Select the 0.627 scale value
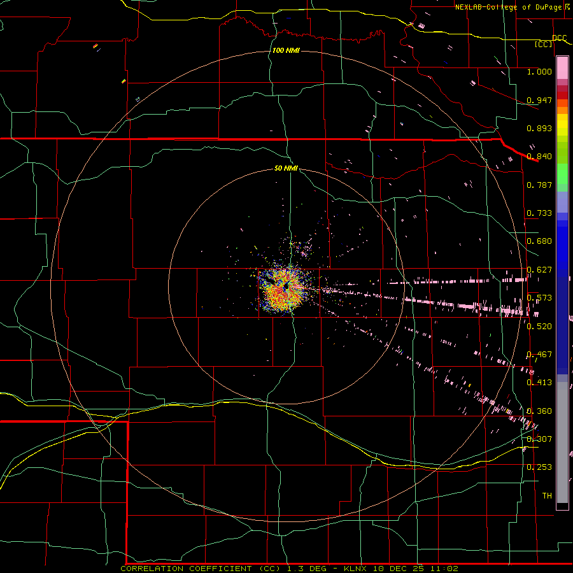The height and width of the screenshot is (573, 573). (539, 270)
